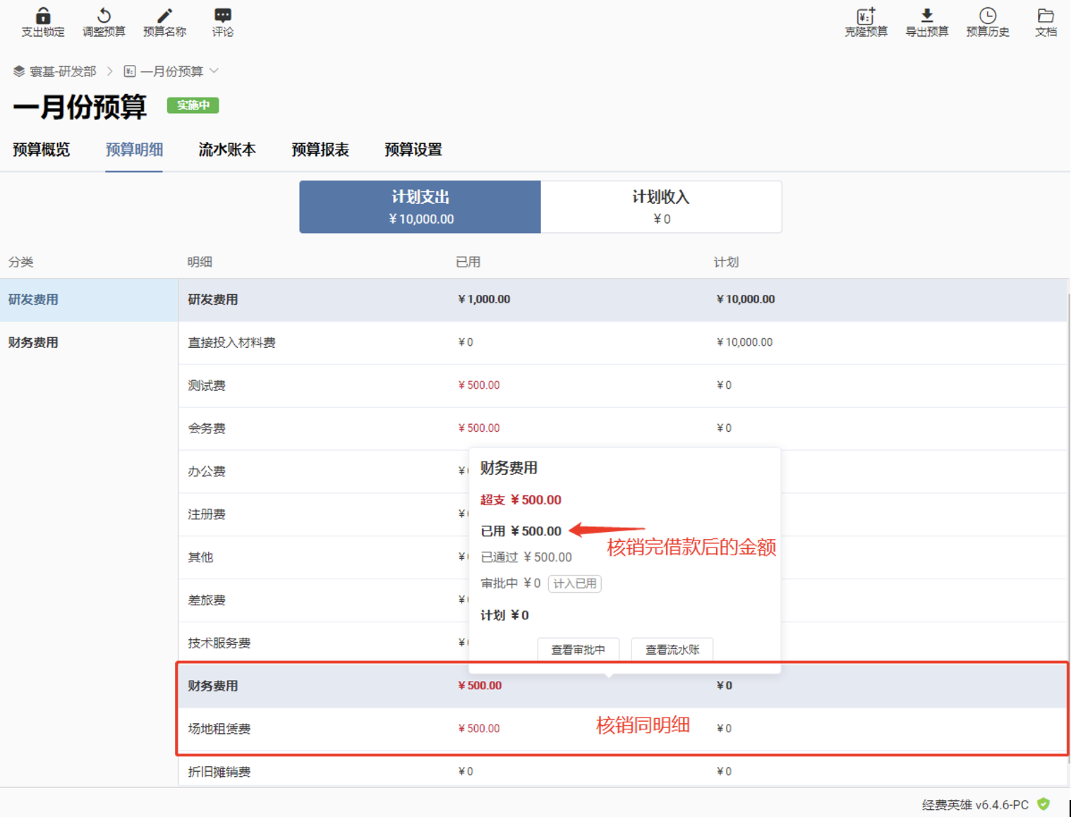Viewport: 1071px width, 817px height.
Task: Click the 财务费用 header row in details
Action: point(622,686)
